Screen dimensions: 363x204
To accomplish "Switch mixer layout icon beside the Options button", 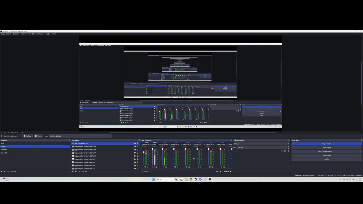I will 217,171.
